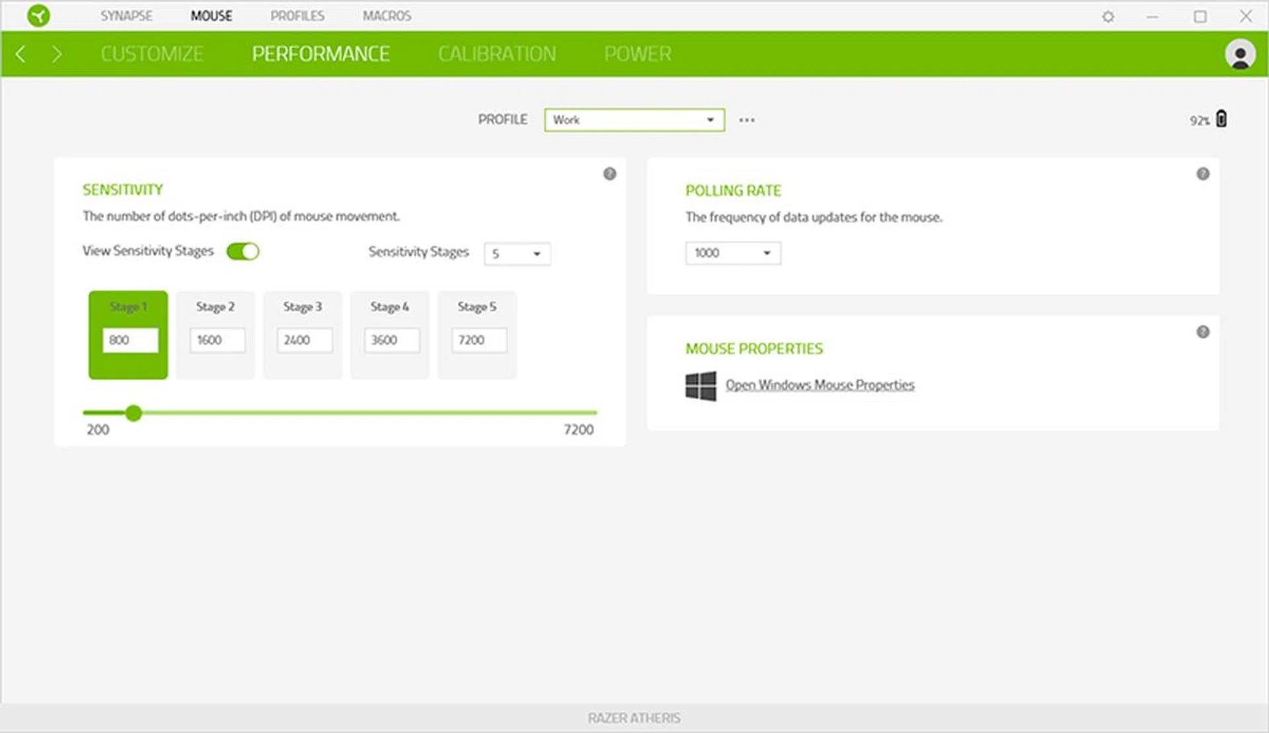Open Mouse Properties help question mark icon

click(1203, 332)
